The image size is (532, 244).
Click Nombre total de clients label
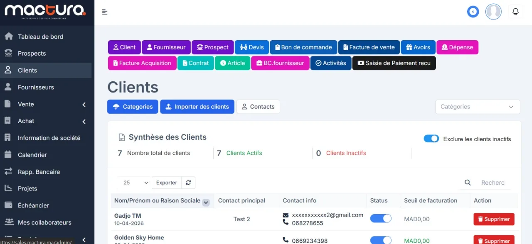(x=158, y=153)
